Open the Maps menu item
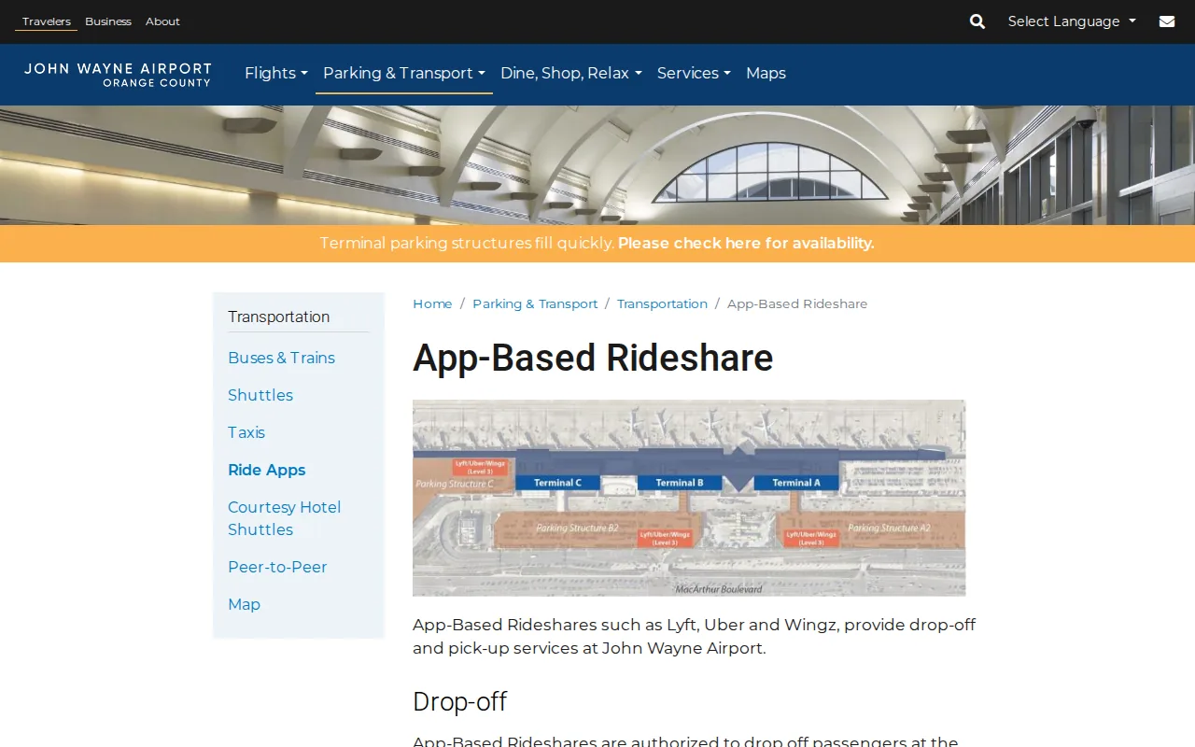The image size is (1195, 747). point(766,73)
